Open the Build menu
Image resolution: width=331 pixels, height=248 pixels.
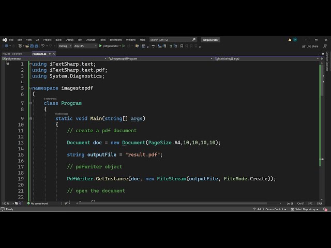[x=58, y=40]
